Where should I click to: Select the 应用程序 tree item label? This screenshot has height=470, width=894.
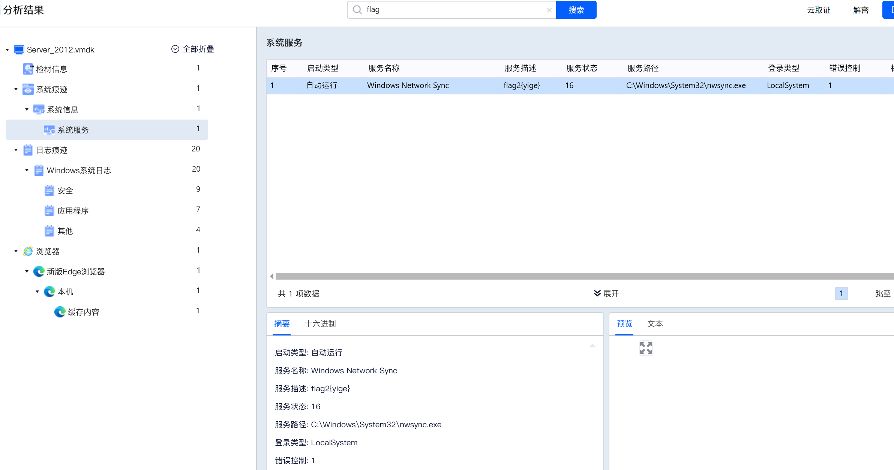click(73, 211)
